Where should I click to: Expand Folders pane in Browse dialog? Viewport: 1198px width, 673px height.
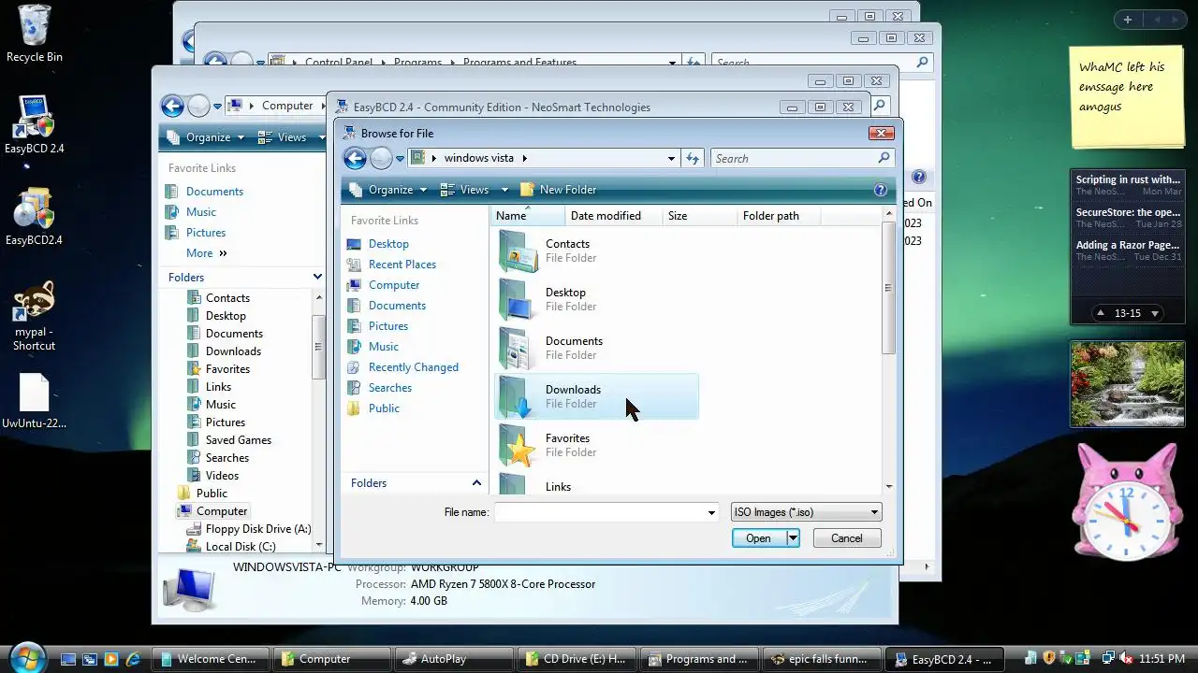click(x=476, y=483)
